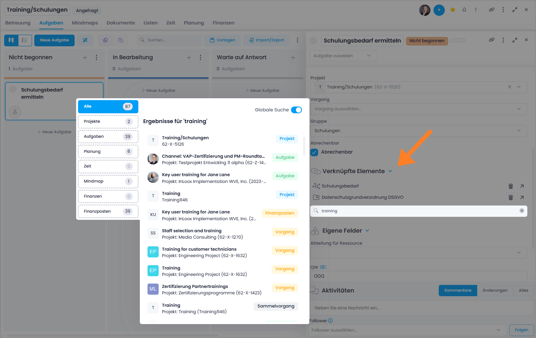This screenshot has width=536, height=338.
Task: Open the Betreuung tab
Action: (x=18, y=23)
